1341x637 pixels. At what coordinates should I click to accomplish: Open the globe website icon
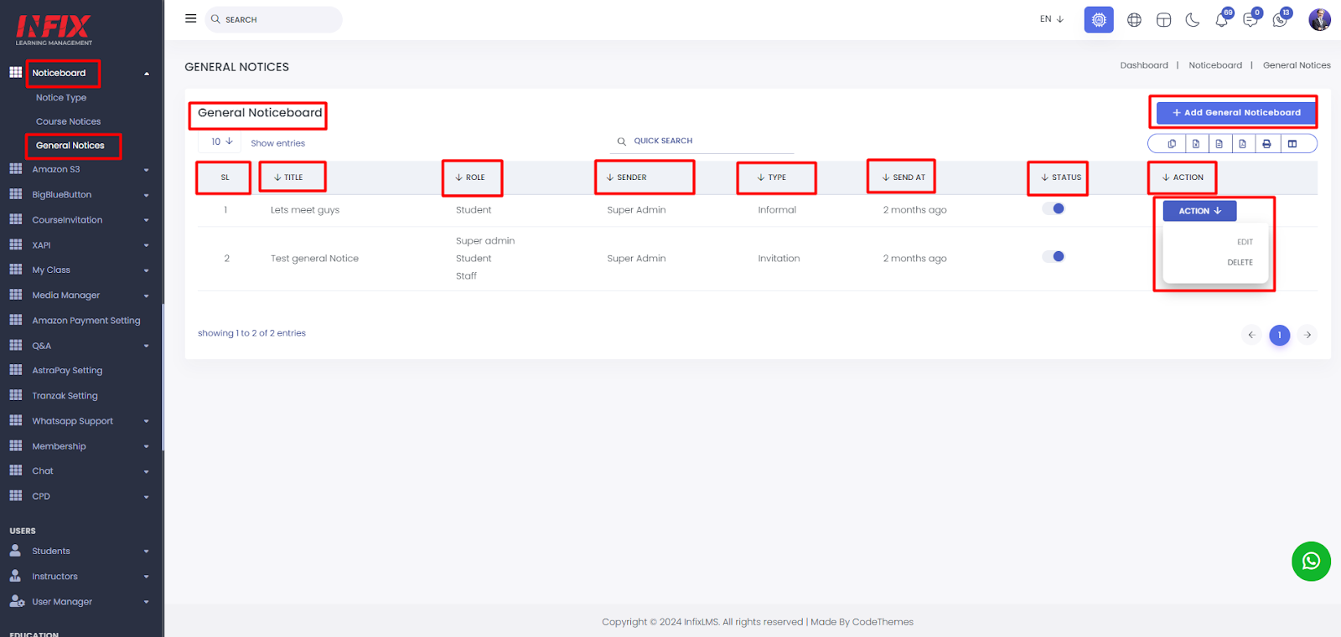point(1134,19)
